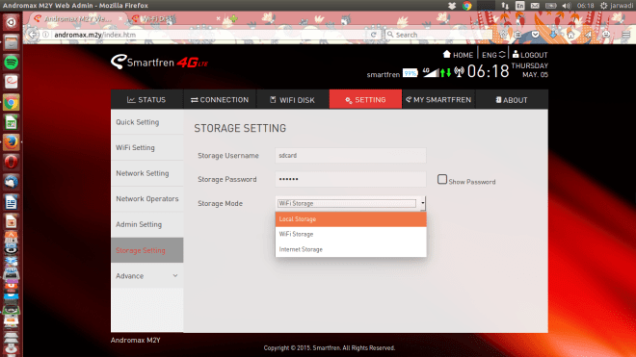Open WiFi Setting in sidebar
This screenshot has height=357, width=636.
(147, 147)
